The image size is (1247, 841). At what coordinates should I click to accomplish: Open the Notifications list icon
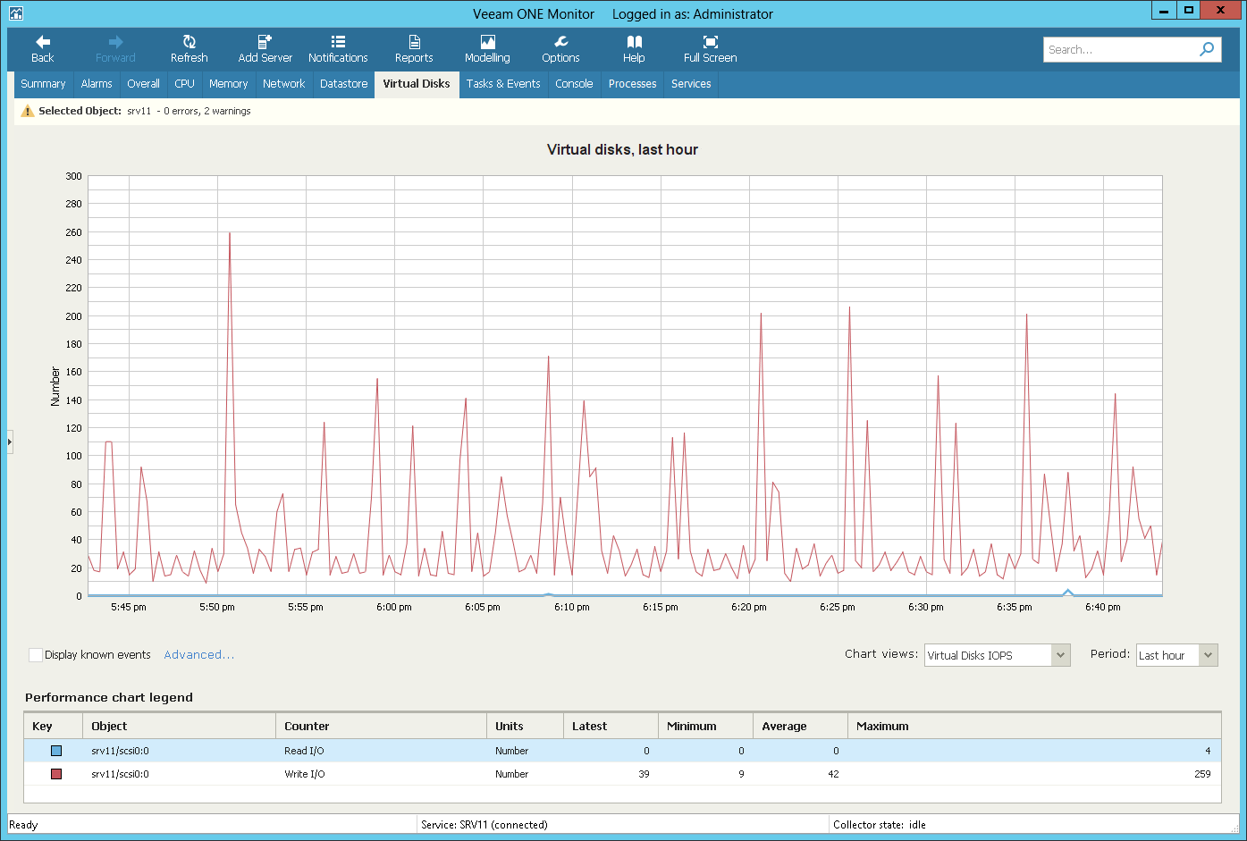pos(338,42)
